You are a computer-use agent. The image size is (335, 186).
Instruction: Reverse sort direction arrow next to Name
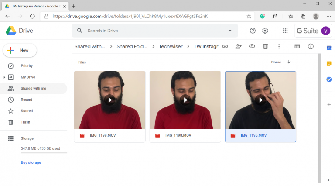point(289,62)
